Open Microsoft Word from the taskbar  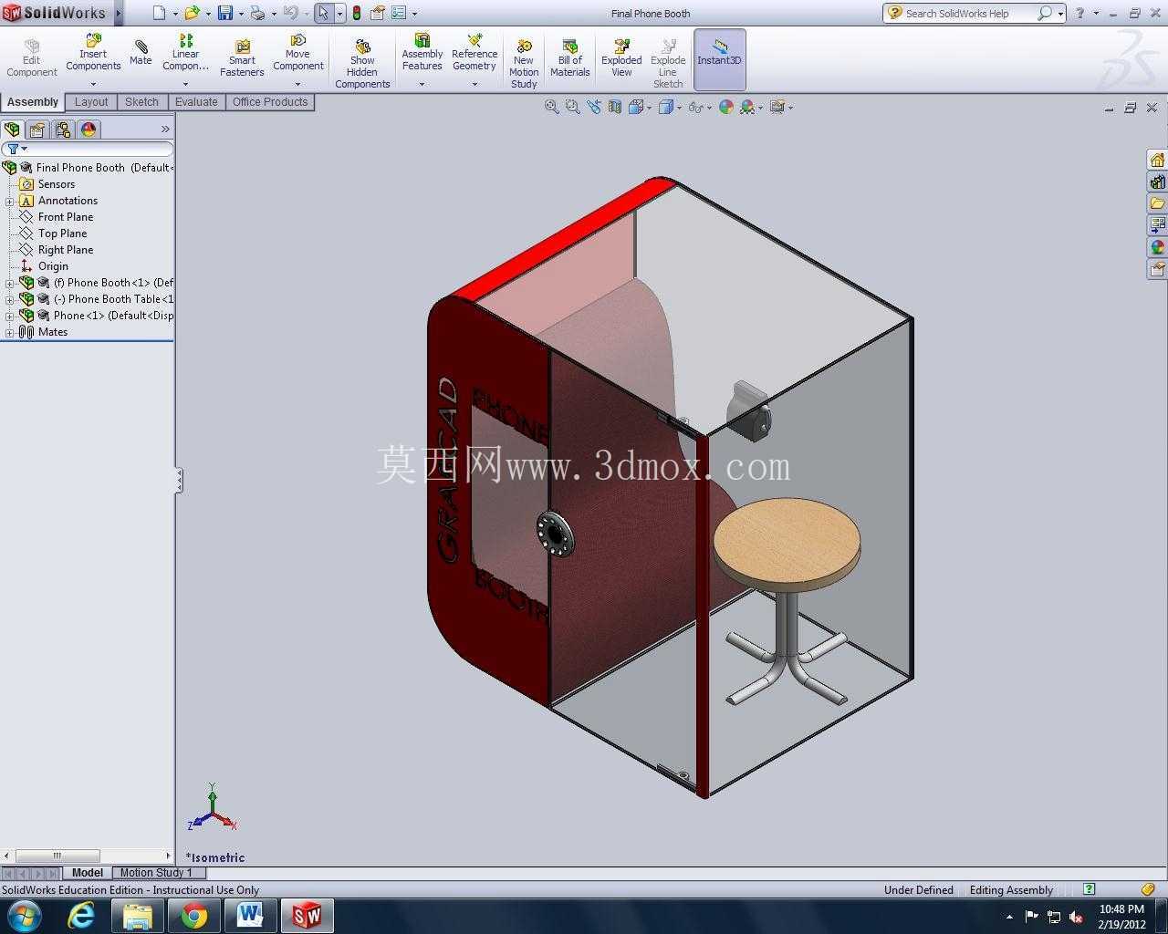[x=250, y=915]
